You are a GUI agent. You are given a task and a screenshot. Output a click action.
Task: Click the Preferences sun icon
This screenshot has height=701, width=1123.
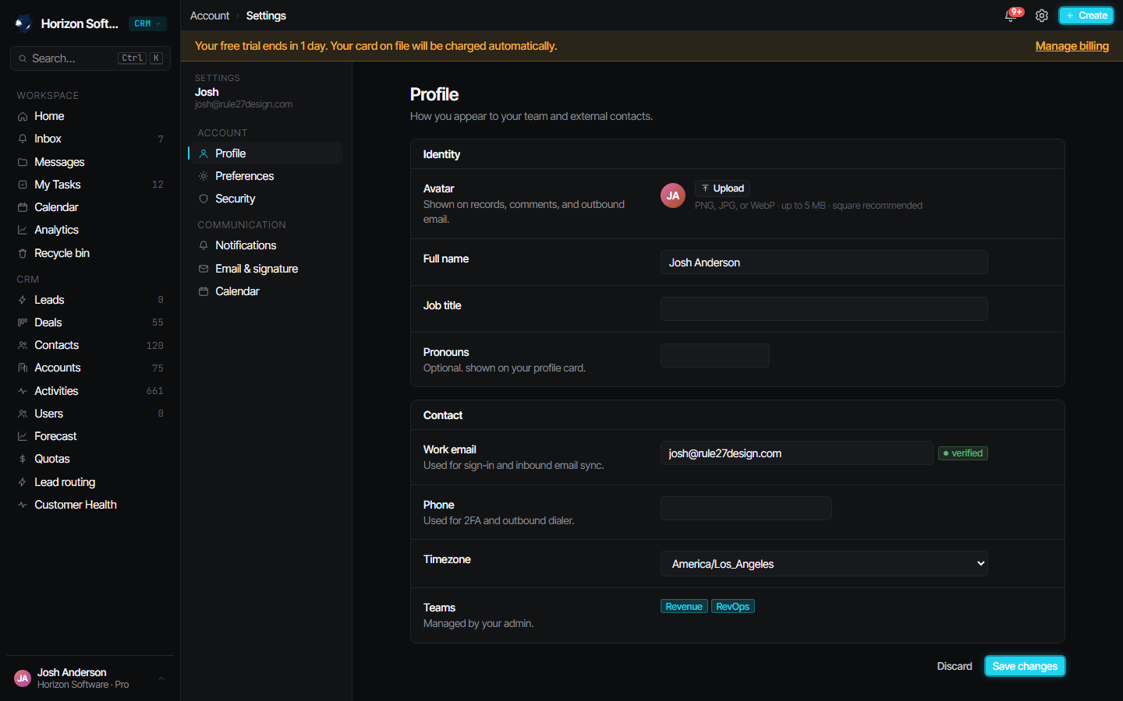(x=204, y=176)
